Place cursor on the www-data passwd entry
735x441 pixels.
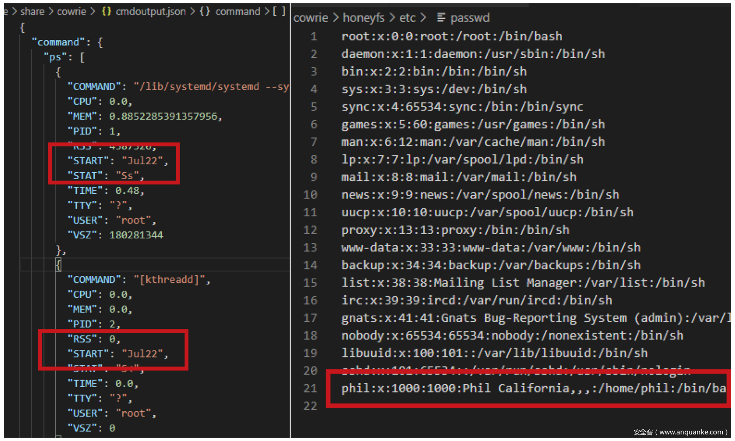coord(490,248)
